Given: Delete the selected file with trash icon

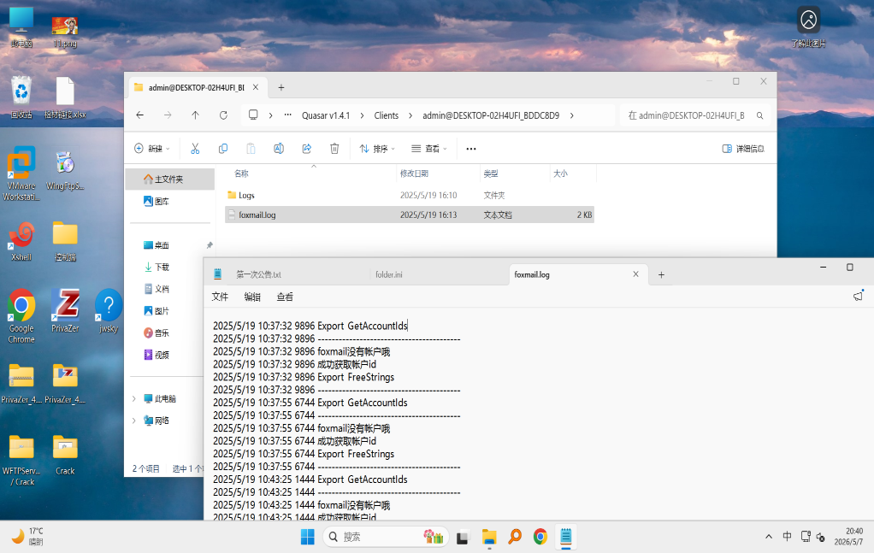Looking at the screenshot, I should coord(334,149).
